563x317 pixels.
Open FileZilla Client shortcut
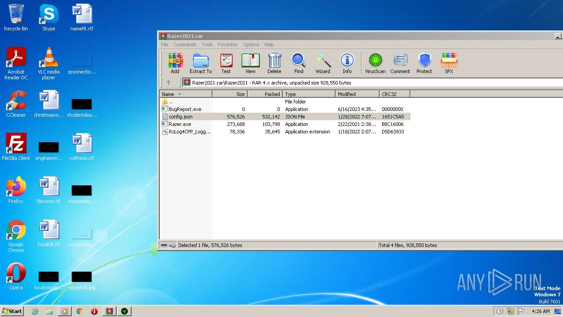16,147
